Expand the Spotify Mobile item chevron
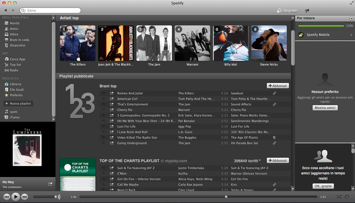The height and width of the screenshot is (203, 355). coord(351,35)
